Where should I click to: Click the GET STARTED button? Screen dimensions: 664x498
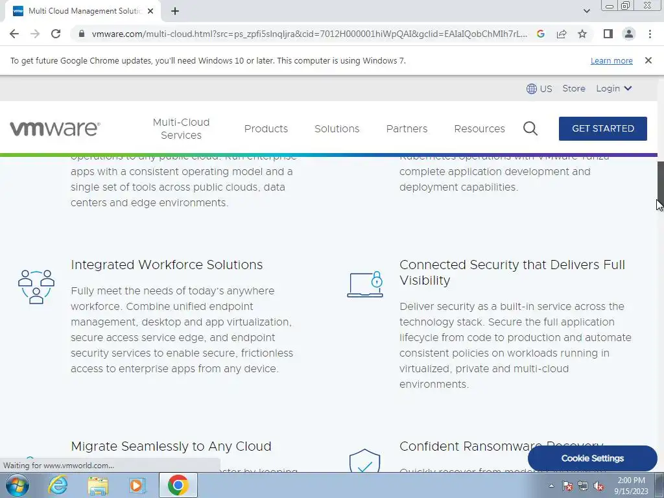[x=603, y=129]
